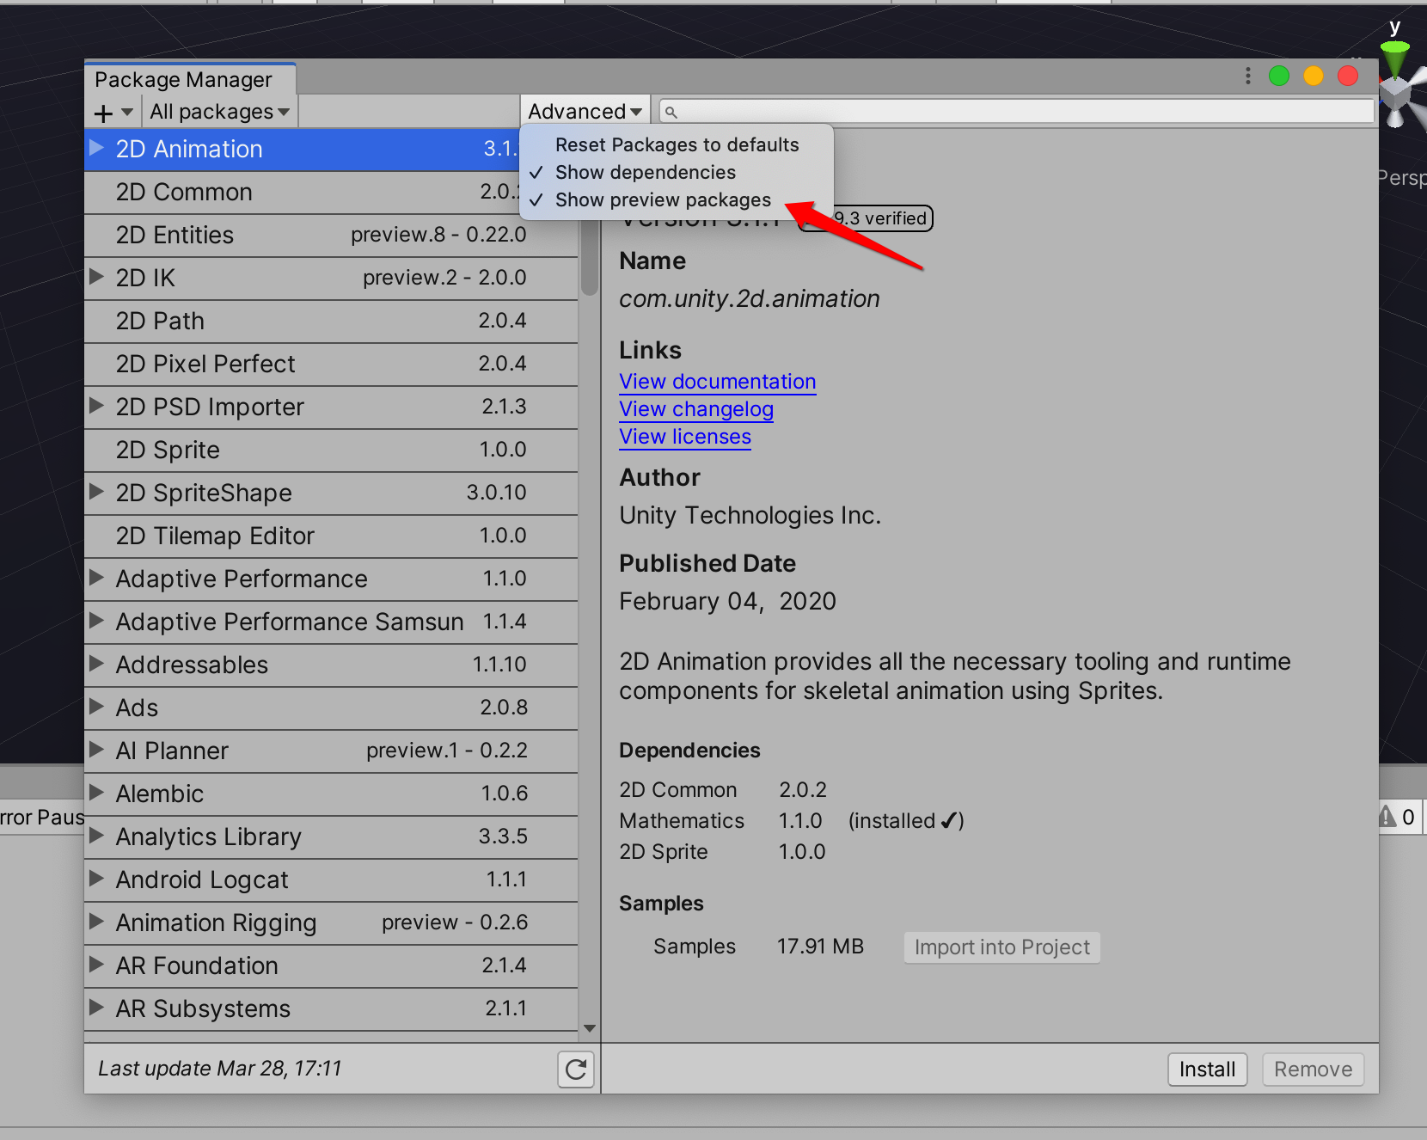Image resolution: width=1427 pixels, height=1140 pixels.
Task: Select the 2D Sprite package row
Action: click(x=331, y=450)
